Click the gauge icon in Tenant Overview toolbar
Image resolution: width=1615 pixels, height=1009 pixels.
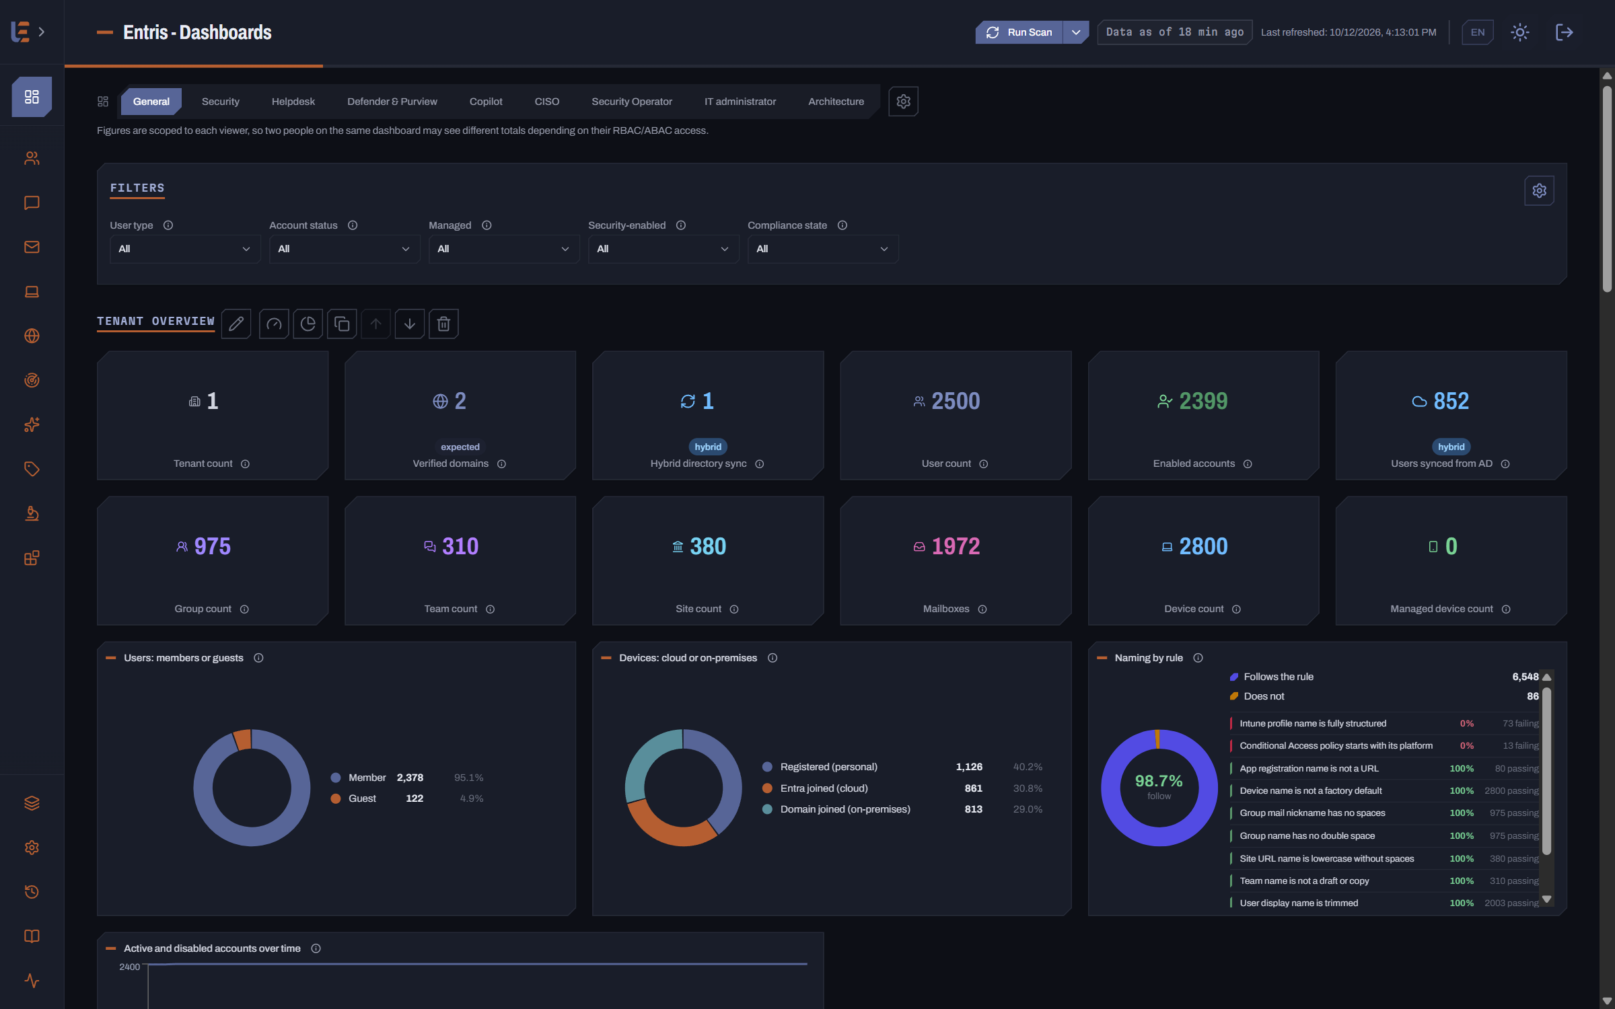point(274,324)
